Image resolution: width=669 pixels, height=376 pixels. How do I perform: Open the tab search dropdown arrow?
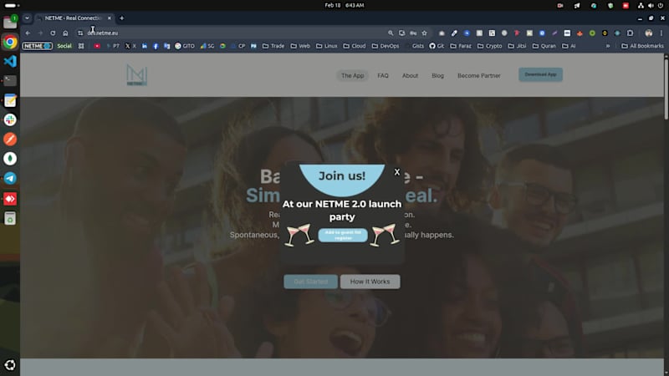(27, 18)
